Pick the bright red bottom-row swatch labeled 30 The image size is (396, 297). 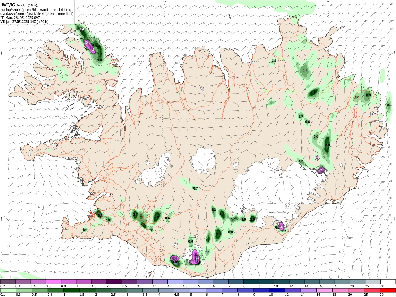[x=387, y=291]
